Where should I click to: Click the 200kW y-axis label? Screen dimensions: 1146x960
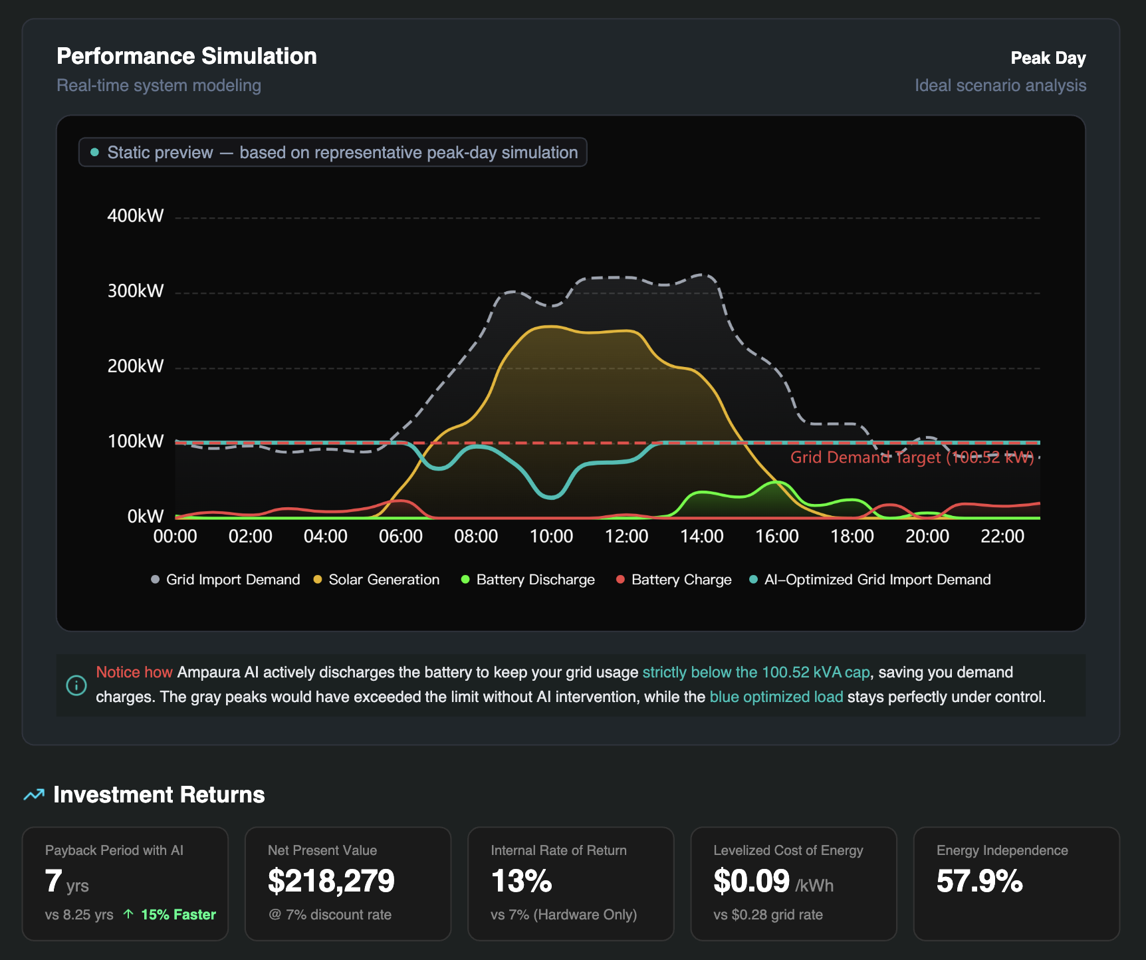tap(136, 366)
